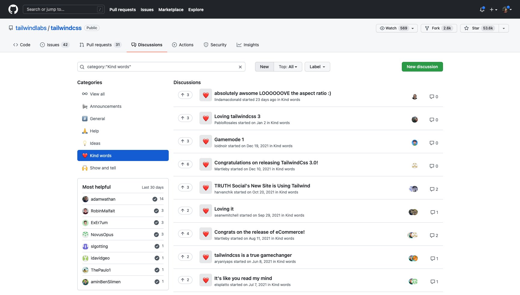The width and height of the screenshot is (520, 295).
Task: Click the heart icon for Loving it
Action: (x=206, y=211)
